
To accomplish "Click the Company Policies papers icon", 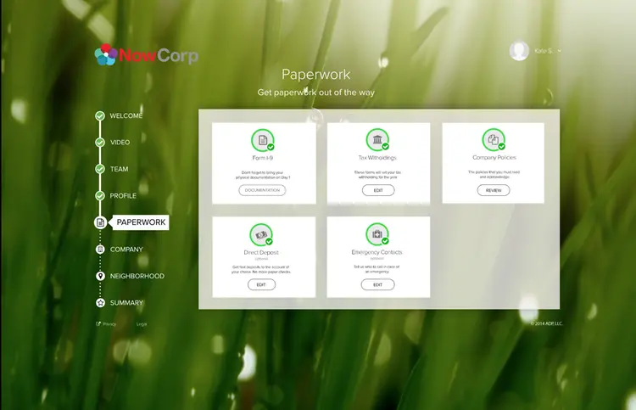I will click(x=494, y=140).
